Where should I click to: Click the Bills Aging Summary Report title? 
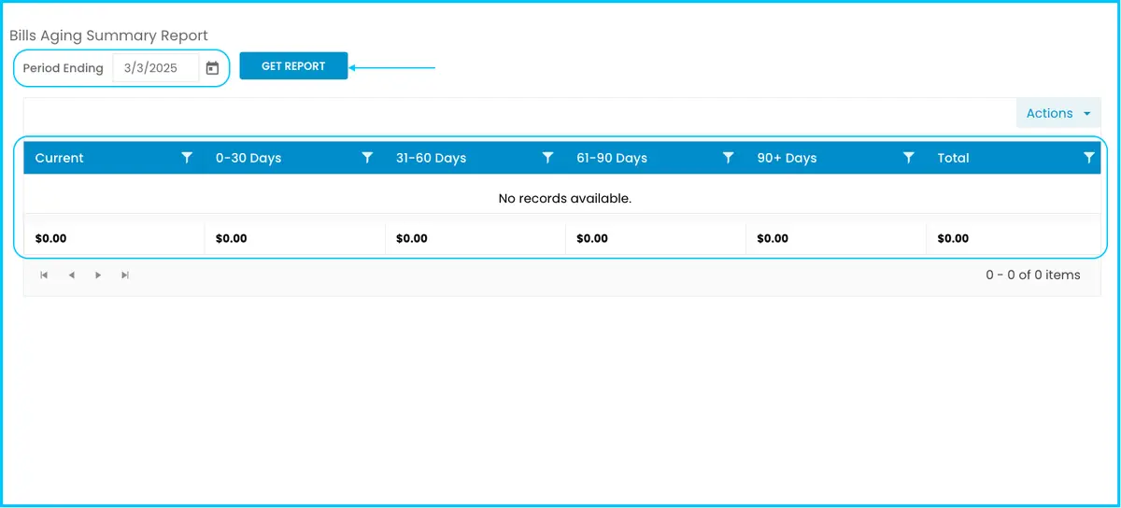(108, 35)
